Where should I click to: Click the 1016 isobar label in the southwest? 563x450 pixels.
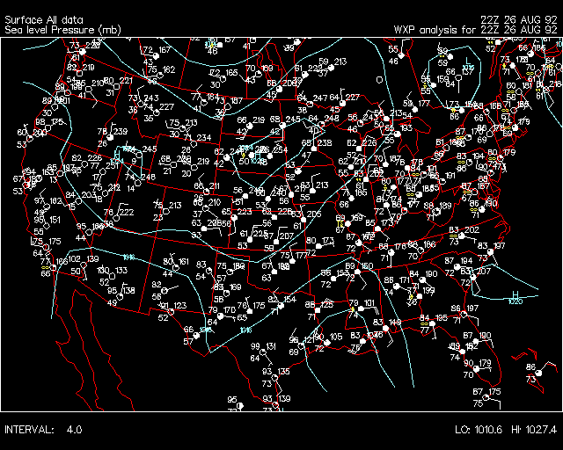128,257
